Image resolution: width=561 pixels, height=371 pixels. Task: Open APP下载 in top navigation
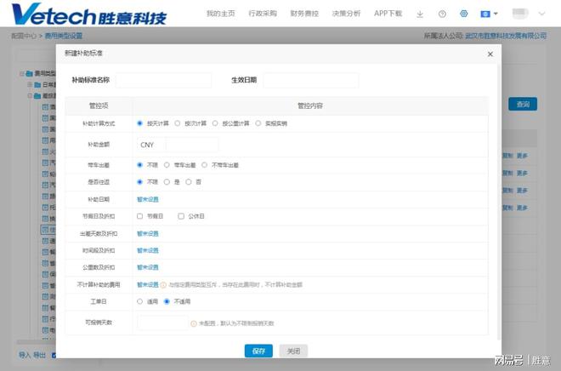pos(388,14)
